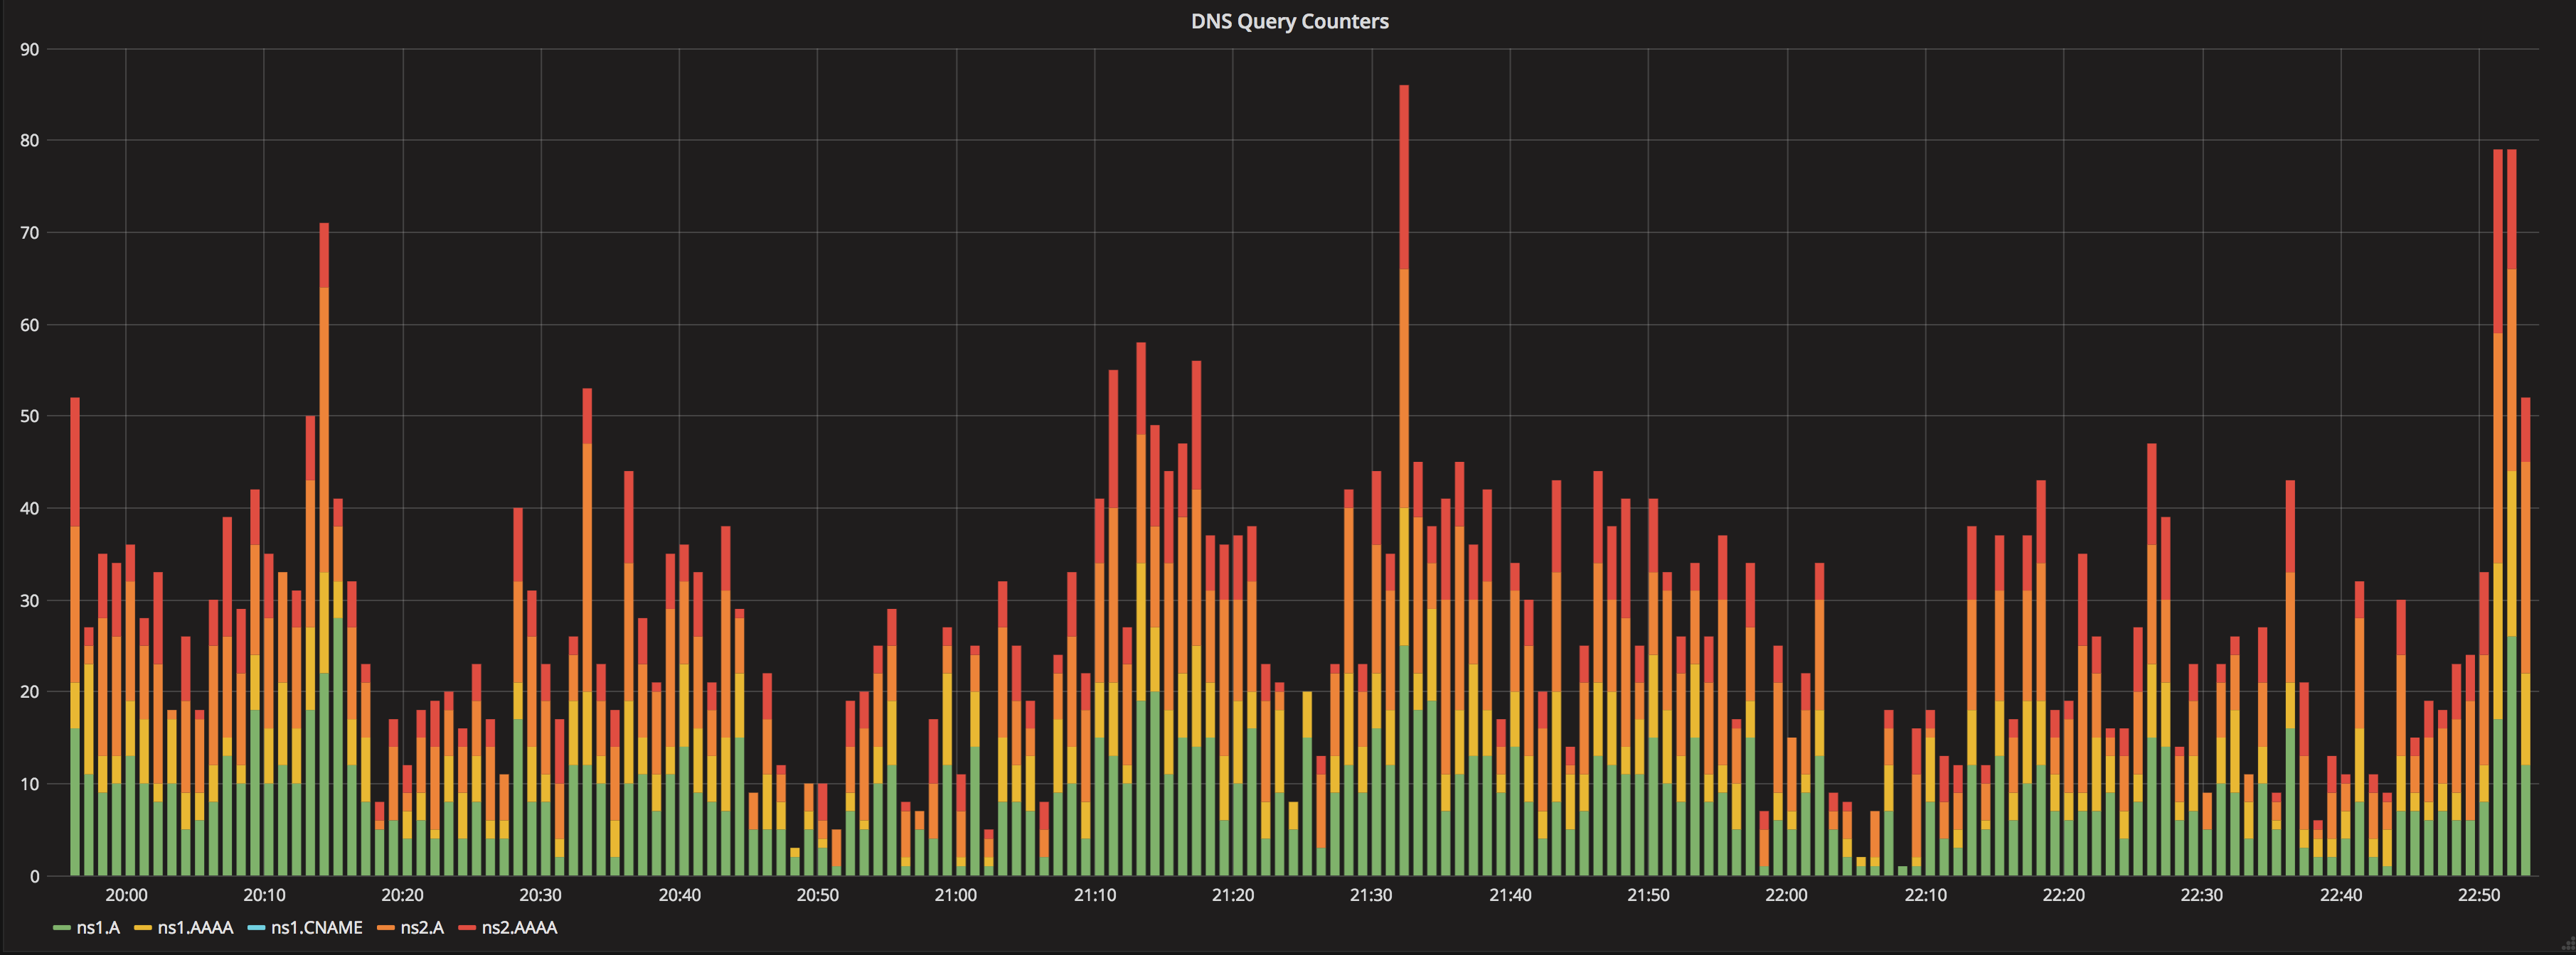Toggle the ns2.AAAA series label in legend
This screenshot has width=2576, height=955.
[519, 928]
